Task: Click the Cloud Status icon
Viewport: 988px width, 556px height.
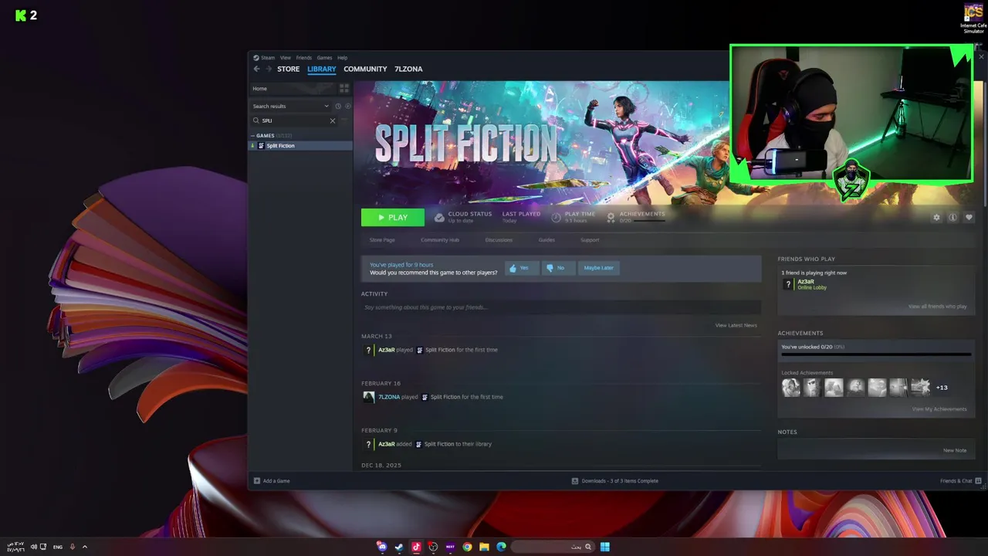Action: click(x=439, y=218)
